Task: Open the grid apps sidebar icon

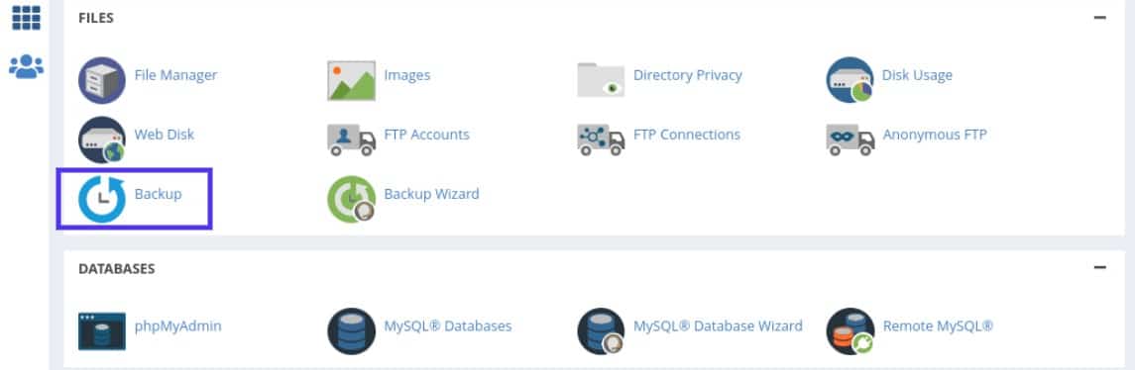Action: [x=26, y=18]
